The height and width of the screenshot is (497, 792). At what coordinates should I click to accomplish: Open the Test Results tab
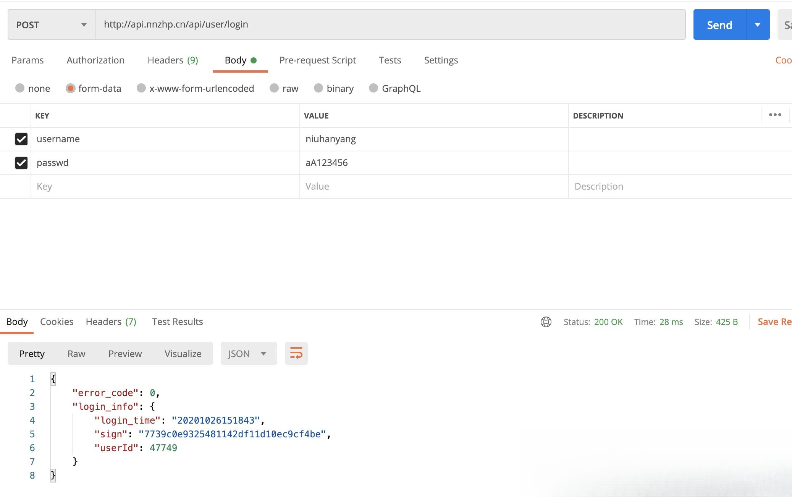click(x=177, y=322)
